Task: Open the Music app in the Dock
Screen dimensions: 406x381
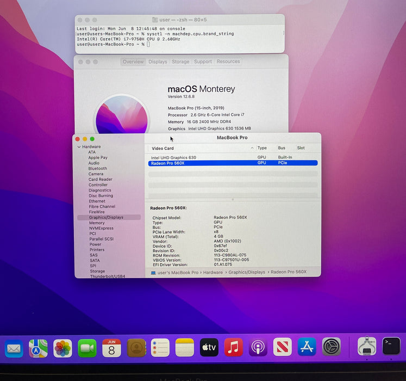Action: [x=234, y=347]
